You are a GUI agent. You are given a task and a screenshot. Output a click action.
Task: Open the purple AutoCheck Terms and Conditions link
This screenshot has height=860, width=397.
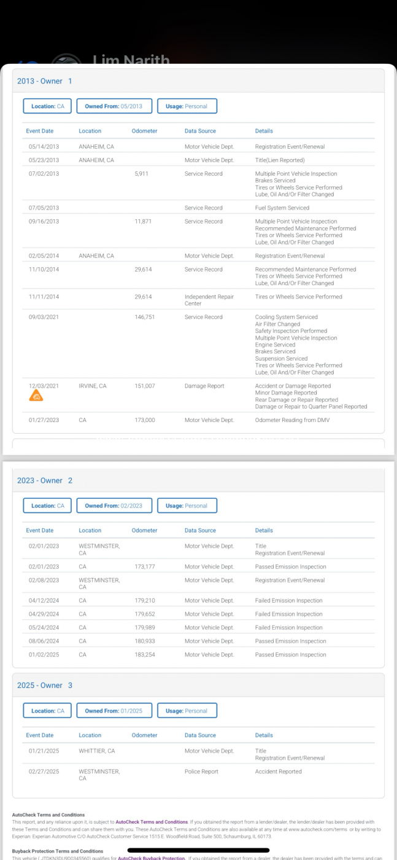pos(151,821)
